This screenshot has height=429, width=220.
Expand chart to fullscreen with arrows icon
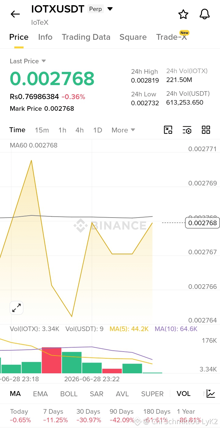point(16,308)
